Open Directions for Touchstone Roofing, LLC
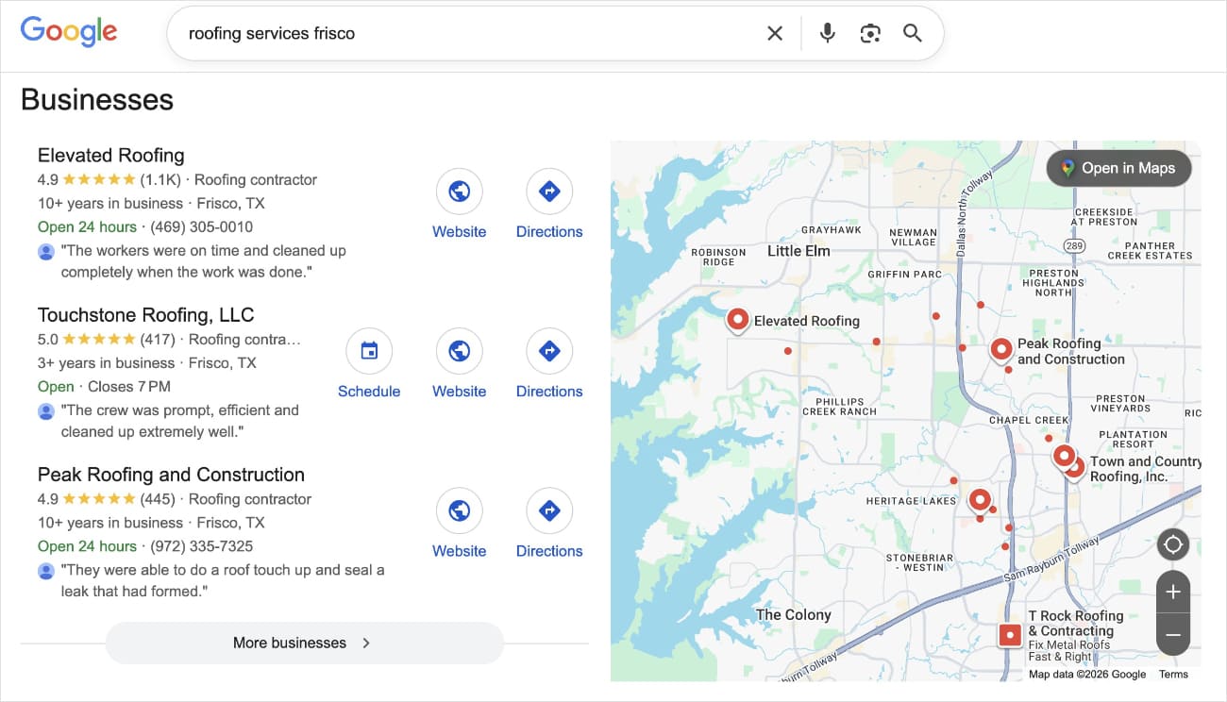Viewport: 1227px width, 702px height. pos(548,349)
